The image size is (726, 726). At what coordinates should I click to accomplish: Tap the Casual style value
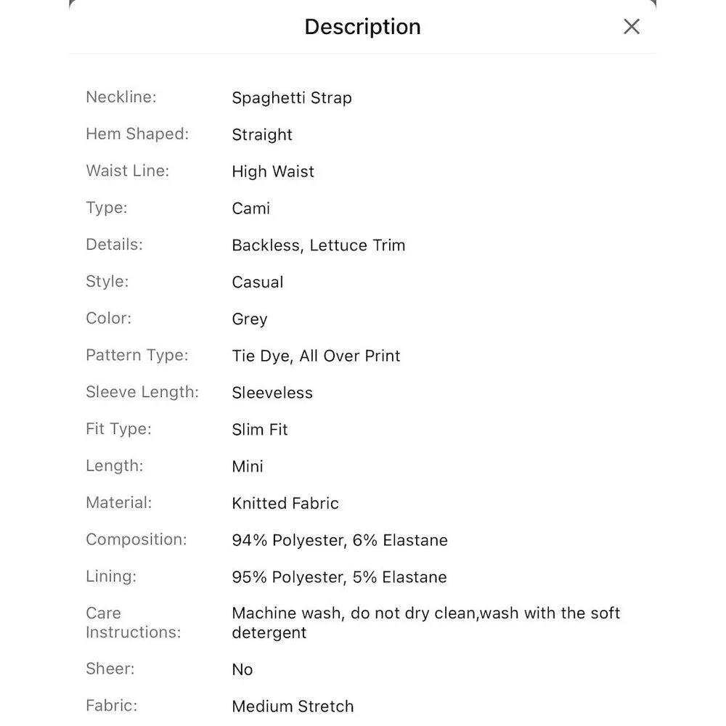coord(257,282)
